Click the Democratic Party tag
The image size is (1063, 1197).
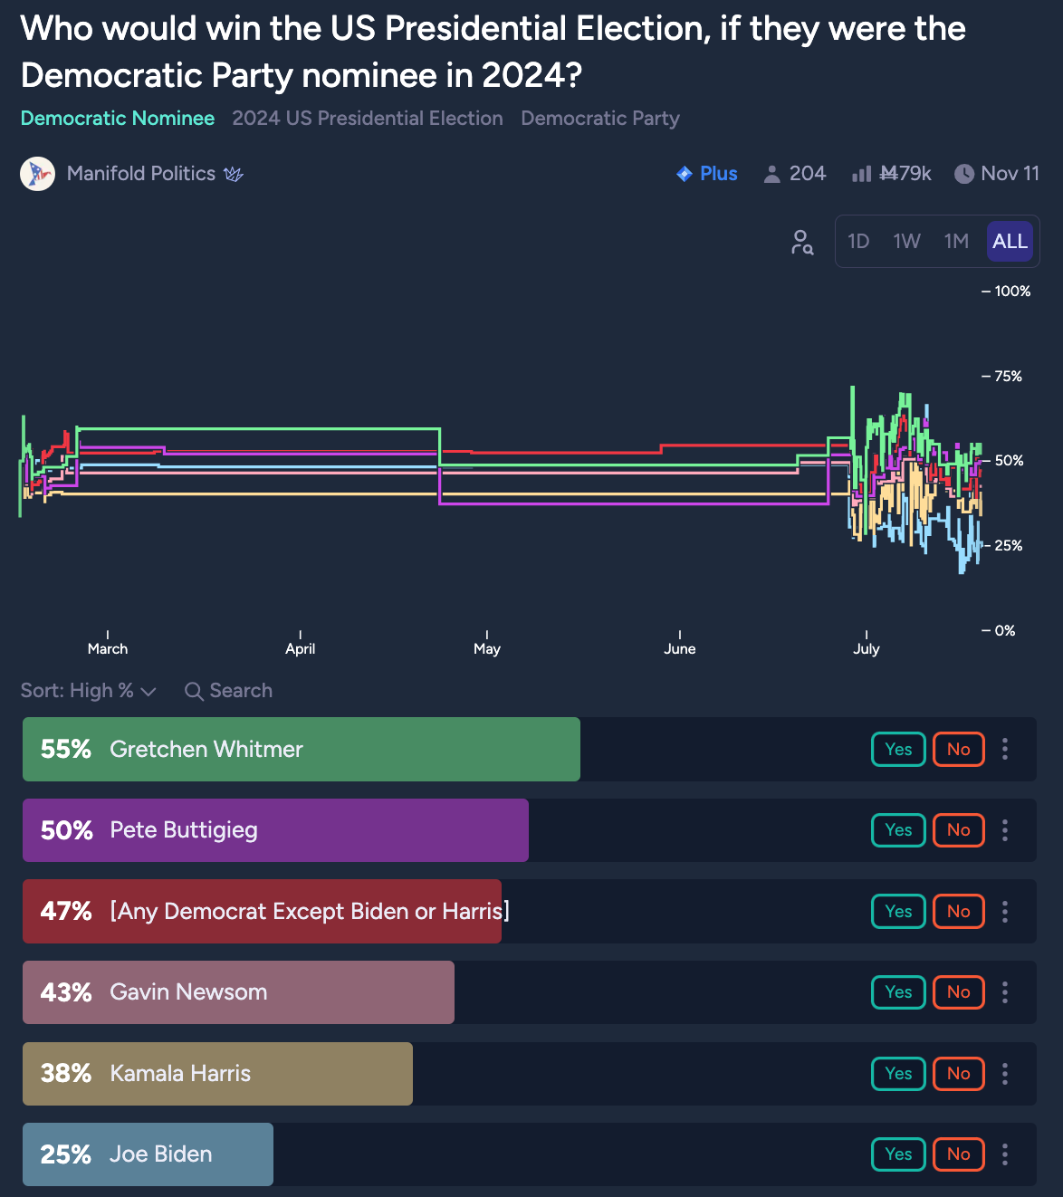[599, 118]
